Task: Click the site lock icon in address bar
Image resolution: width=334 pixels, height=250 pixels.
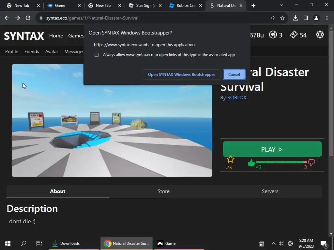Action: pyautogui.click(x=41, y=18)
